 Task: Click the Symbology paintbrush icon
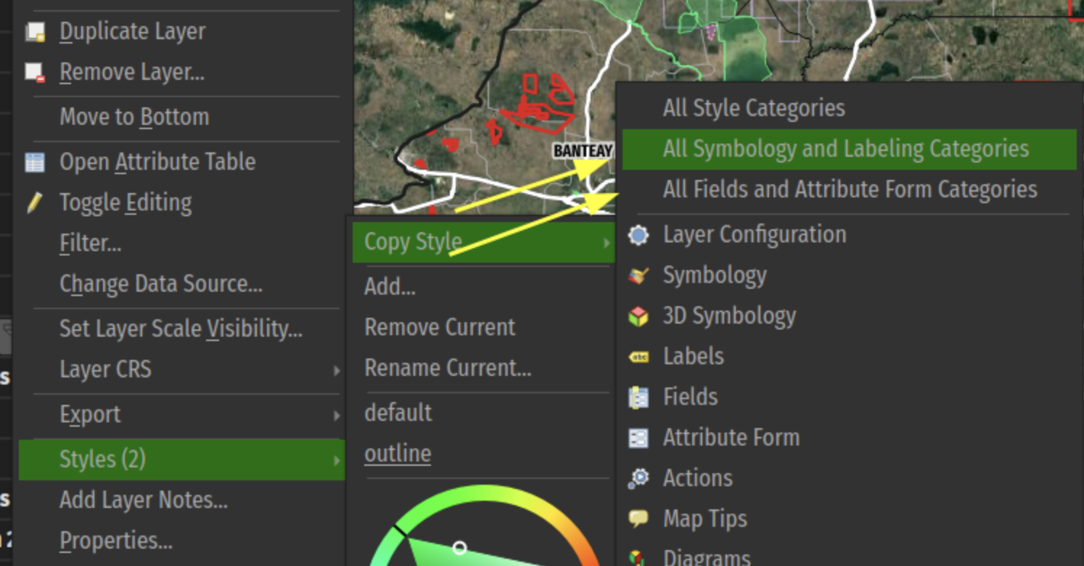[x=639, y=276]
